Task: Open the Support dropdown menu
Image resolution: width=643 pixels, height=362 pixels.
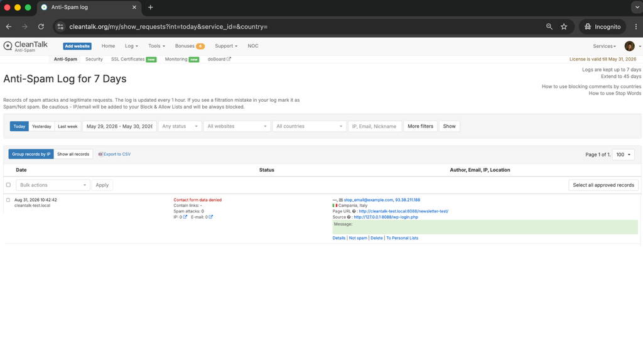Action: click(226, 46)
